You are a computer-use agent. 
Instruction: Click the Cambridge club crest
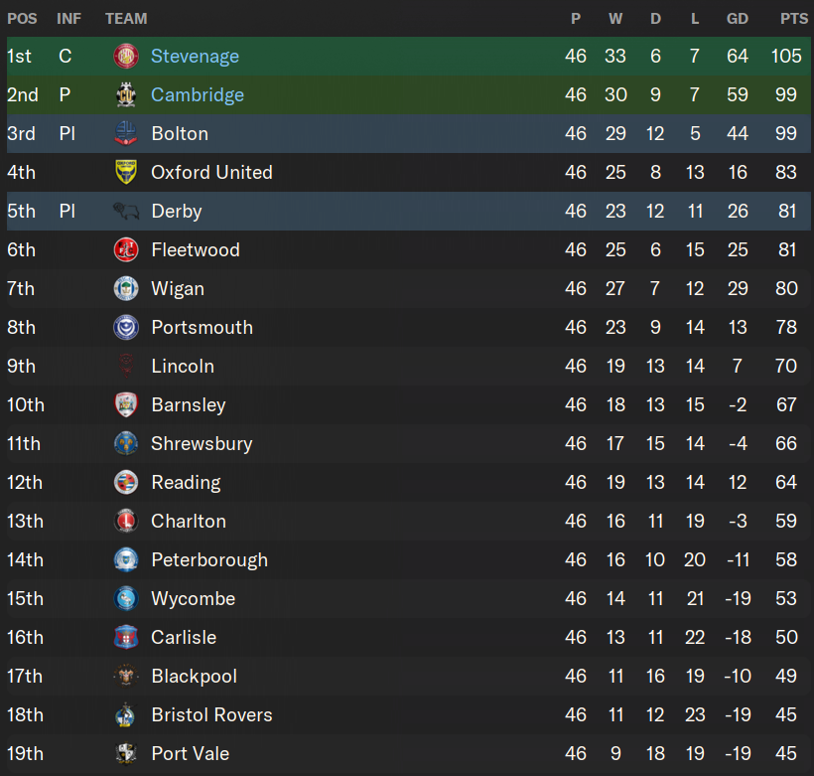(x=126, y=95)
